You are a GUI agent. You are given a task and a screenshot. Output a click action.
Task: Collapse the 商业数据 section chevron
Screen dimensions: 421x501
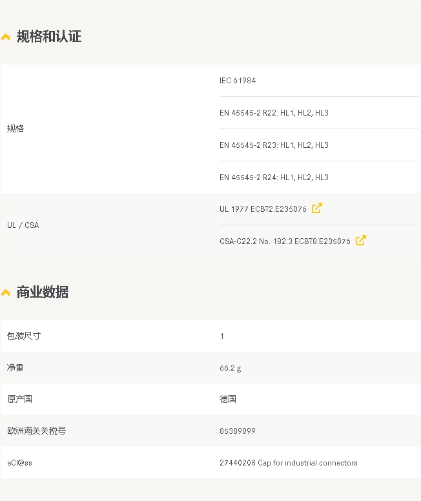[x=6, y=292]
